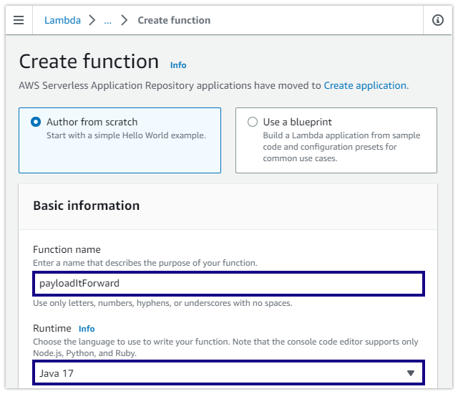Select the Author from scratch radio button
The image size is (458, 394).
[x=36, y=122]
